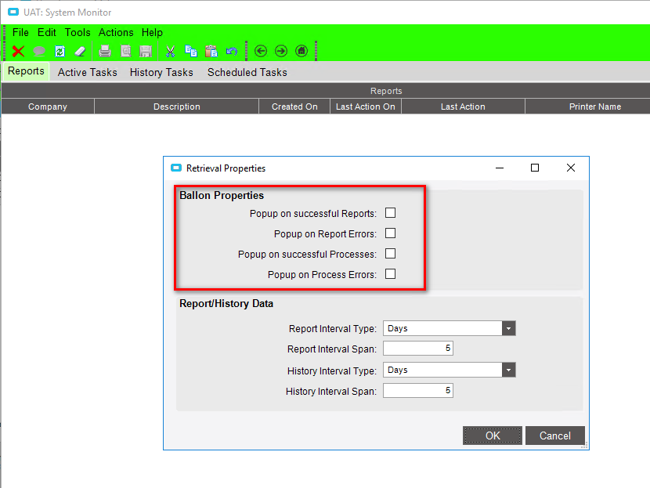
Task: Click the clipboard paste icon
Action: pos(211,51)
